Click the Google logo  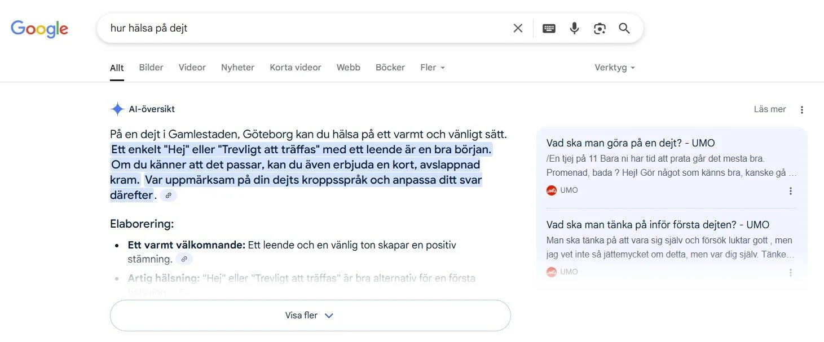(39, 29)
